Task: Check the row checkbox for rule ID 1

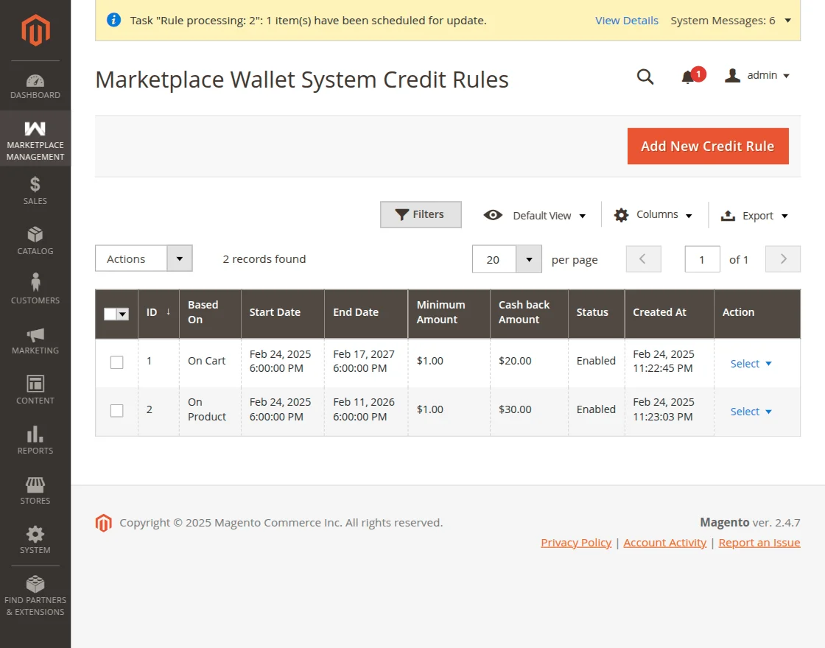Action: tap(116, 362)
